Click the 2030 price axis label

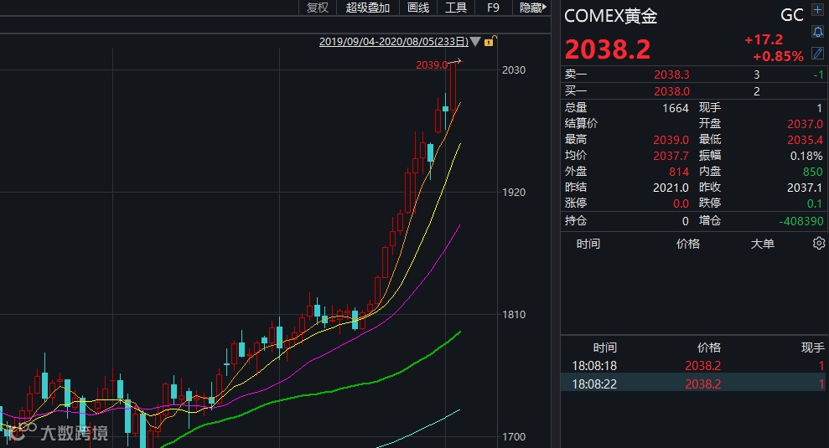(x=514, y=70)
